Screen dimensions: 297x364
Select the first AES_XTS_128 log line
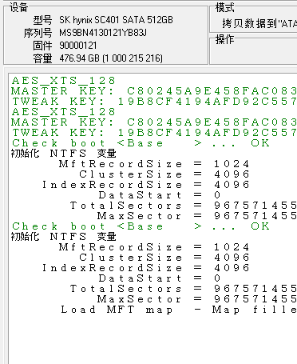pos(64,81)
